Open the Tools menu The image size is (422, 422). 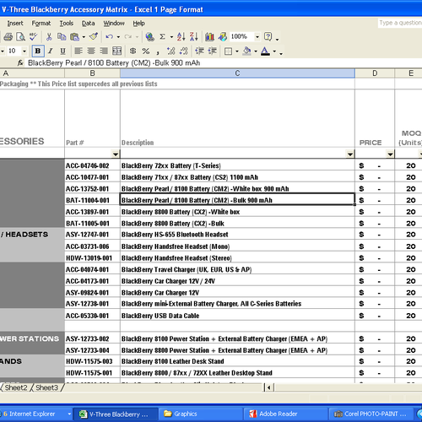(x=67, y=24)
